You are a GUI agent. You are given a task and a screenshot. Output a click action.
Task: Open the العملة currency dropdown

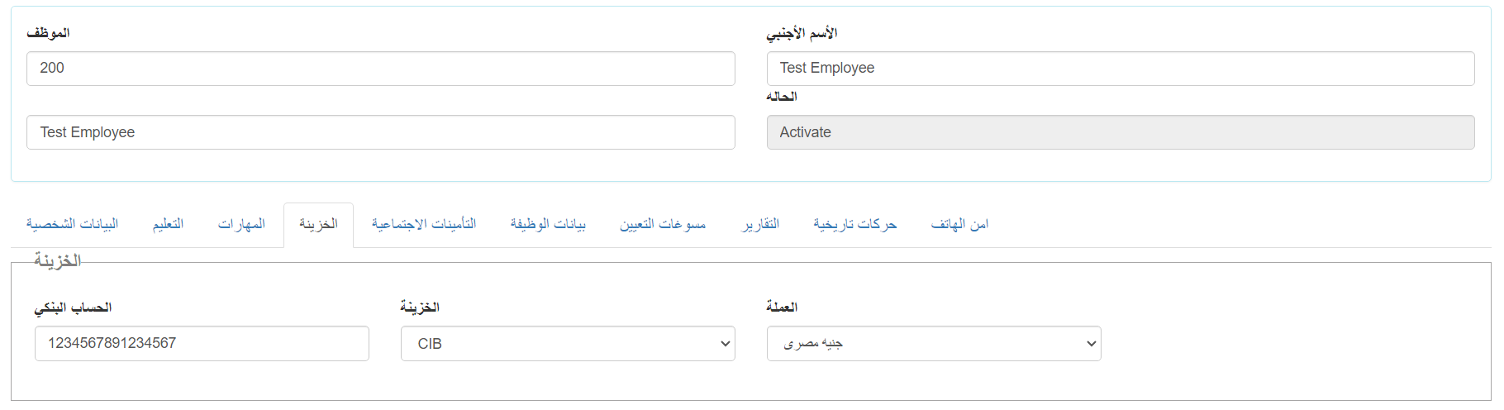coord(934,344)
